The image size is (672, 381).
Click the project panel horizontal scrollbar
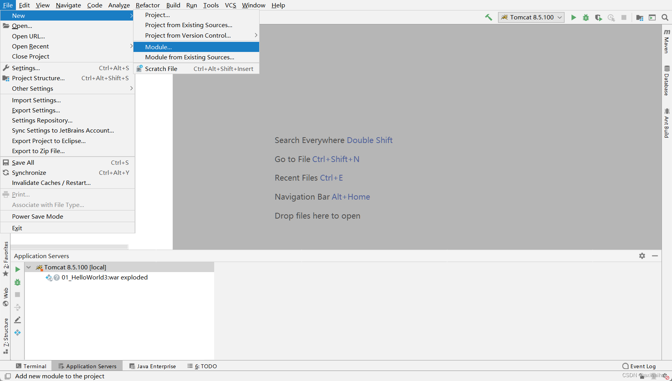[x=69, y=247]
